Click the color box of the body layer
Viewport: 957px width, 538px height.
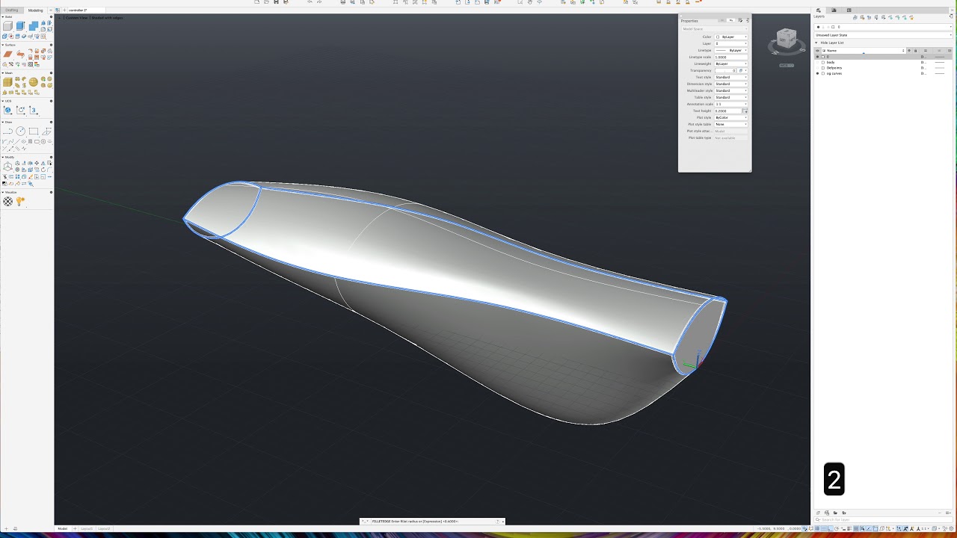click(823, 62)
